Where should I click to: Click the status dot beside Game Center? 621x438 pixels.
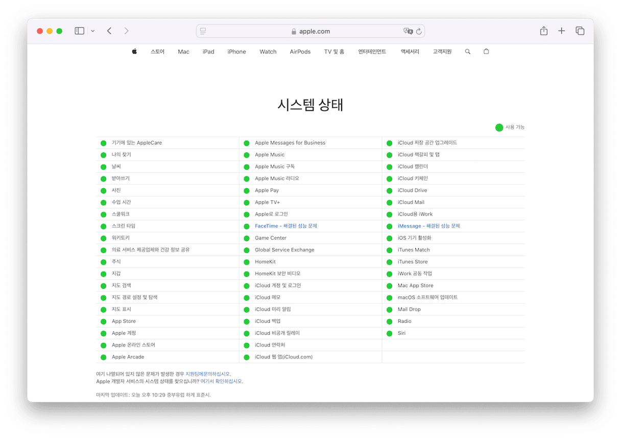coord(247,238)
